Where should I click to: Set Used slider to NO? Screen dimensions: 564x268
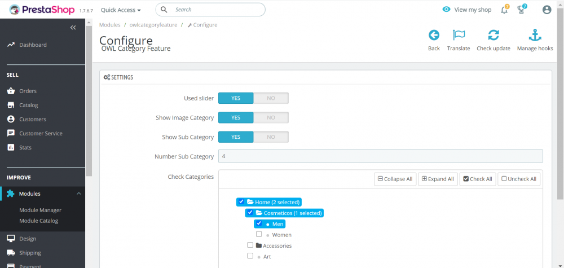click(271, 98)
